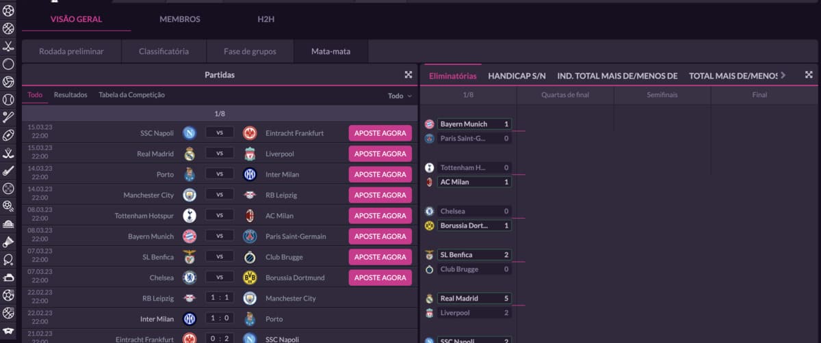Click the Bayern Munich logo in the bracket
This screenshot has width=821, height=343.
pyautogui.click(x=430, y=124)
